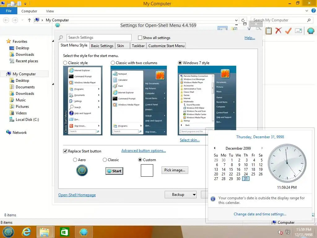Expand the Explorer ribbon with chevron

click(307, 11)
